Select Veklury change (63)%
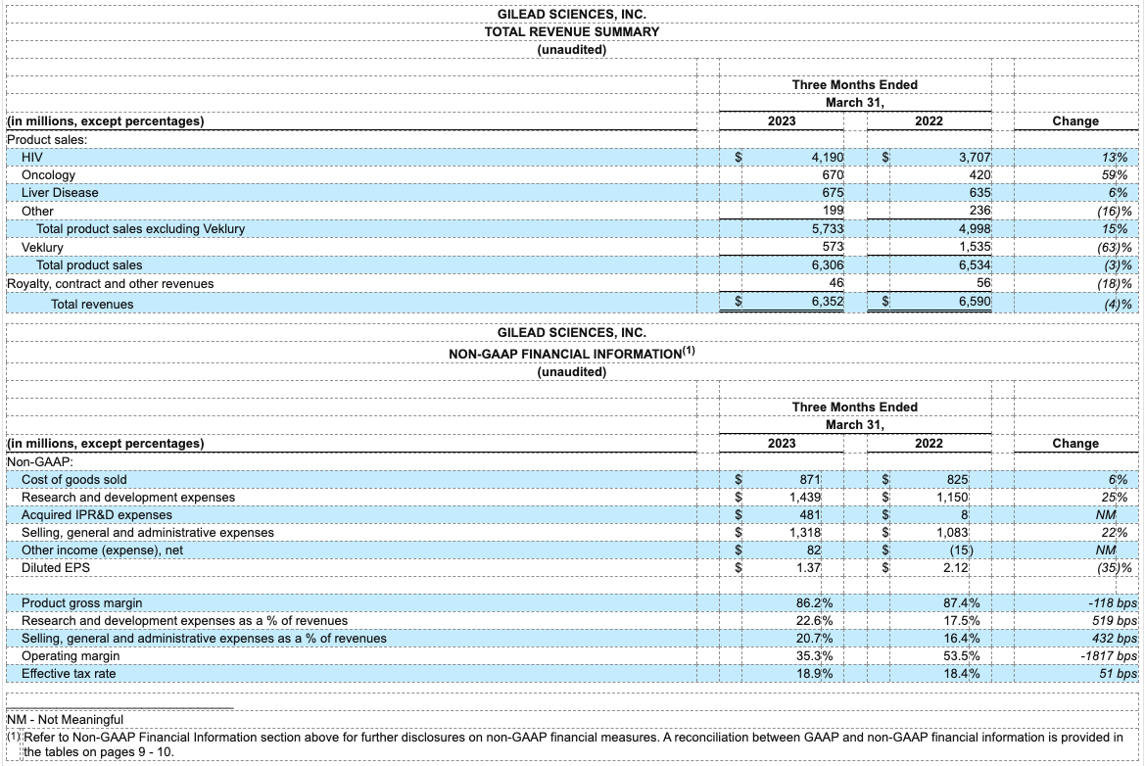This screenshot has width=1145, height=766. (x=1115, y=248)
